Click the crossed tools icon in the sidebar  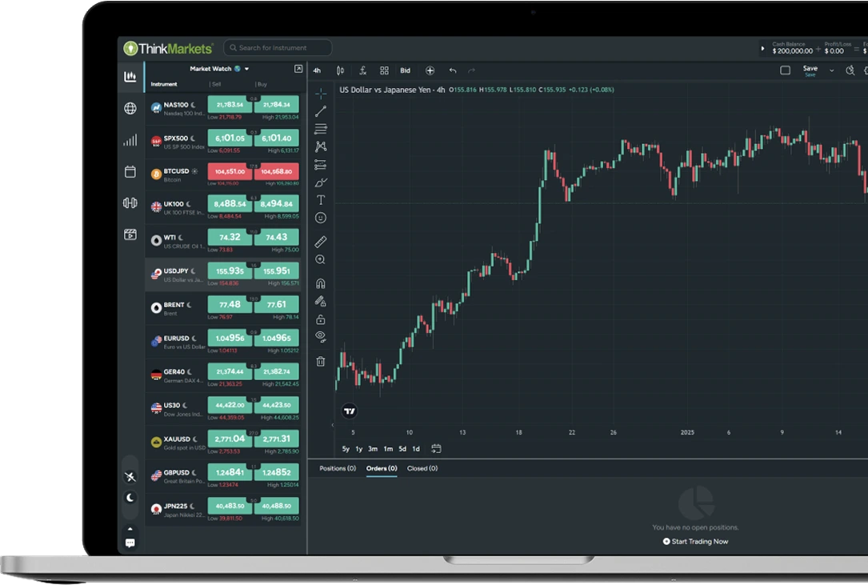click(130, 476)
